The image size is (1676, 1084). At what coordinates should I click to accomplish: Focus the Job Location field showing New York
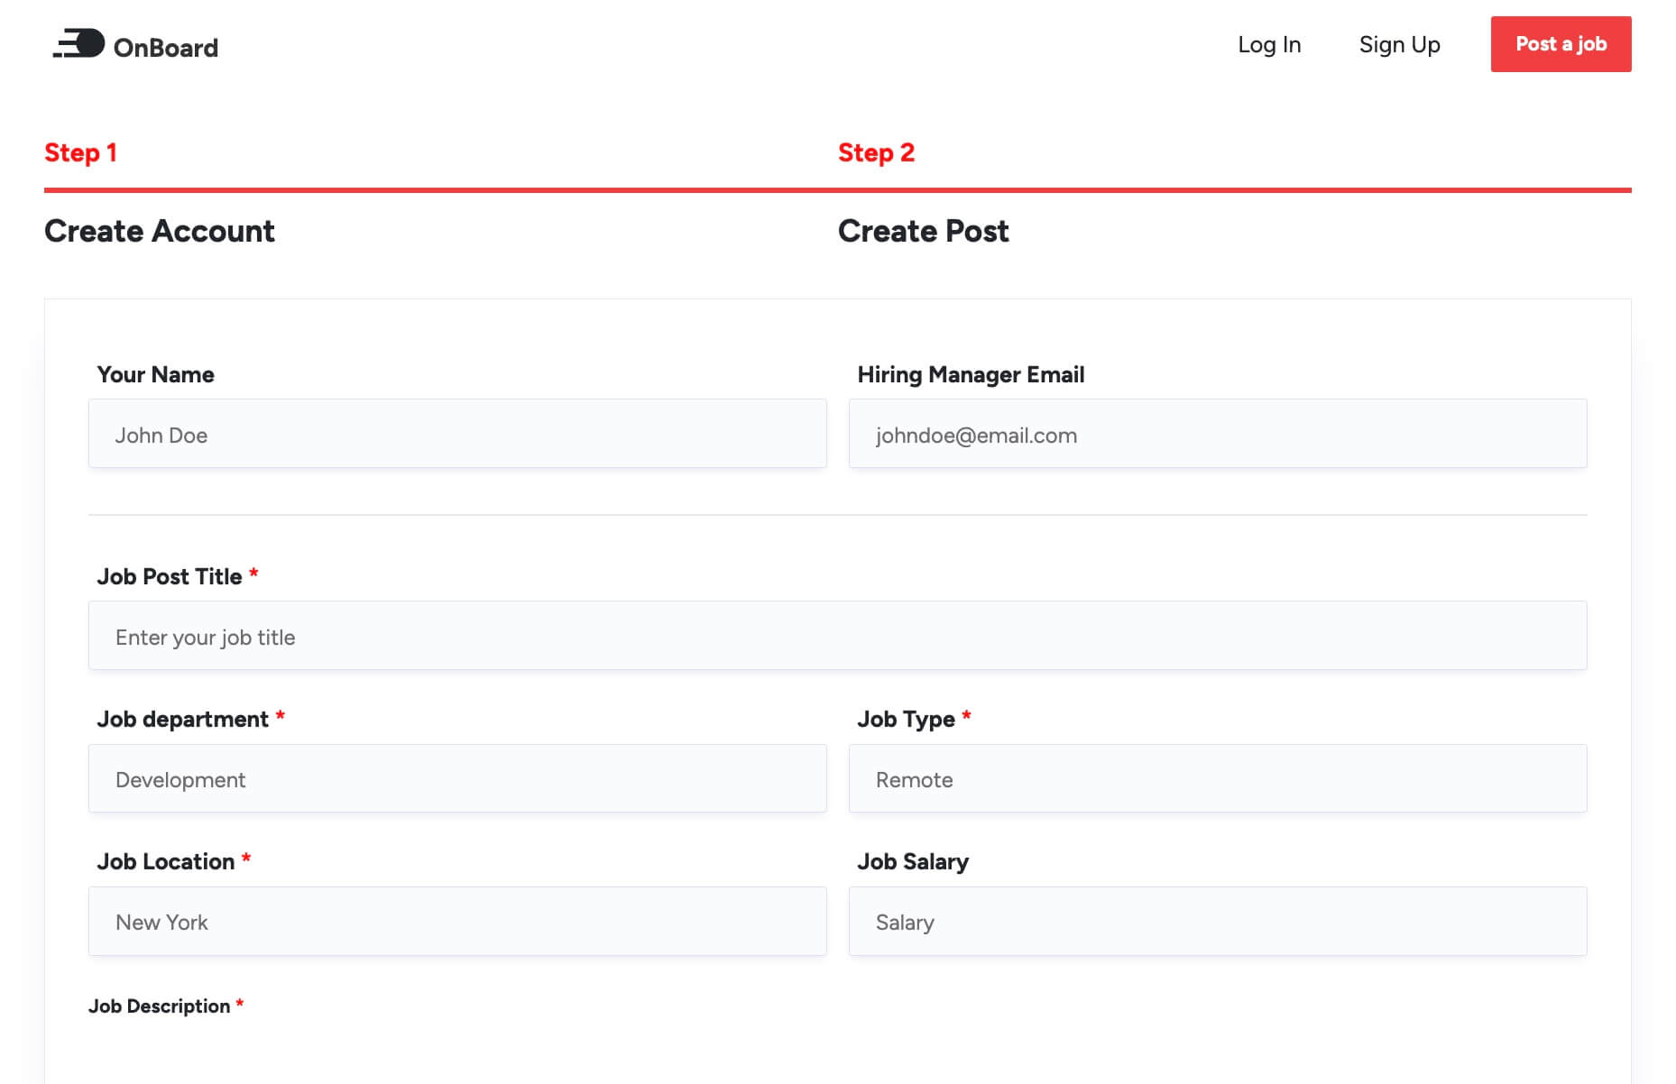coord(457,921)
